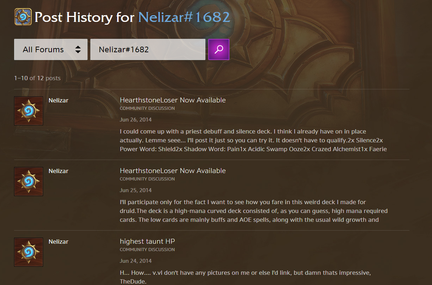The image size is (432, 285).
Task: Open the Jun 26 HearthstoneLoser Now Available thread
Action: point(173,100)
